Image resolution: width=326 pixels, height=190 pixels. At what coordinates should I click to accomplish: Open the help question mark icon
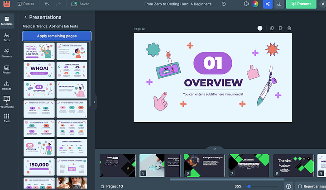(288, 186)
